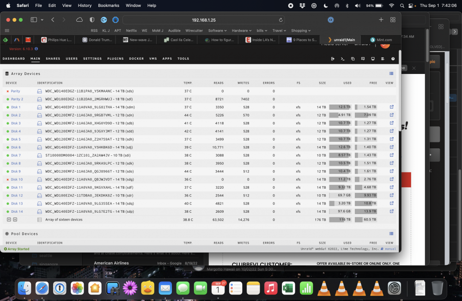Screen dimensions: 462x301
Task: Click the Unraid help question mark icon
Action: click(393, 59)
